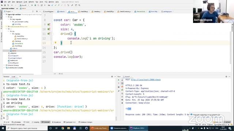Open Project panel gear settings
Image resolution: width=234 pixels, height=131 pixels.
[37, 11]
